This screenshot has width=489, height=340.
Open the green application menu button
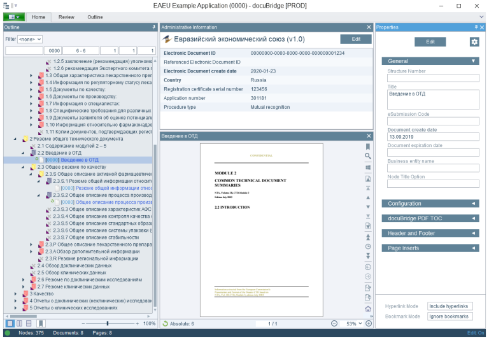[14, 17]
